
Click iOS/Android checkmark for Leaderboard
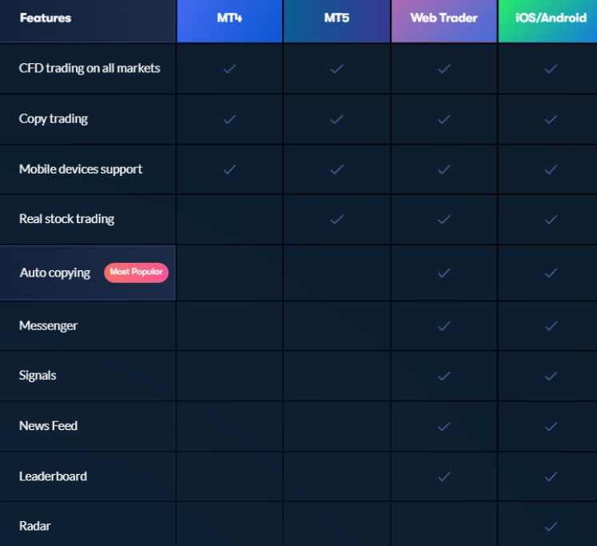(551, 476)
